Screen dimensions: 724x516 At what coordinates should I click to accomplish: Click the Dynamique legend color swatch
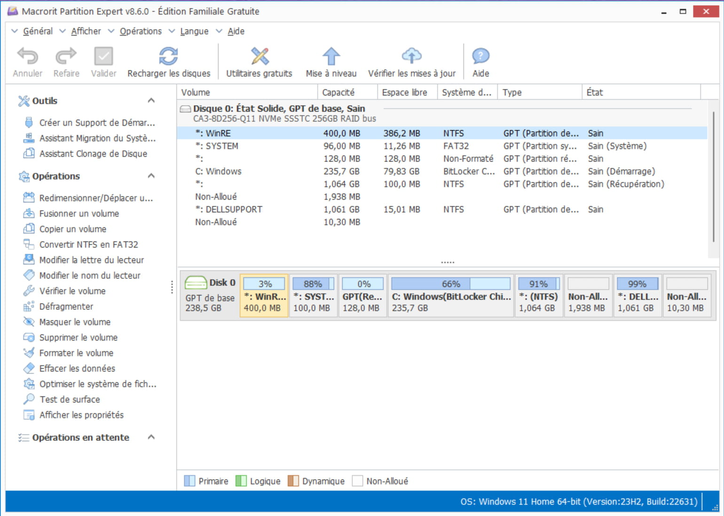(x=293, y=481)
